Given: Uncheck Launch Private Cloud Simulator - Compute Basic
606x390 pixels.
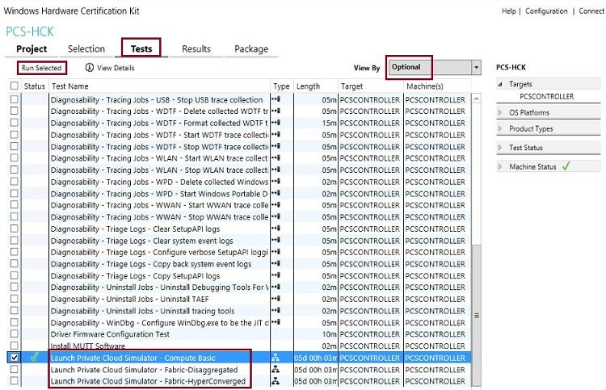Looking at the screenshot, I should coord(15,358).
